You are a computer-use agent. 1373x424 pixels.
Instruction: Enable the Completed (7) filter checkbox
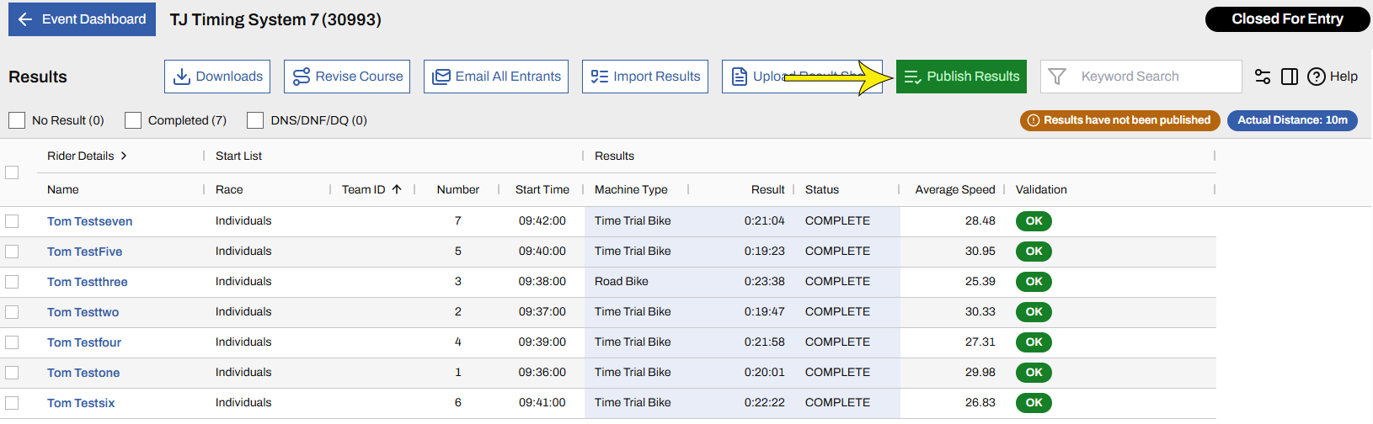(133, 120)
